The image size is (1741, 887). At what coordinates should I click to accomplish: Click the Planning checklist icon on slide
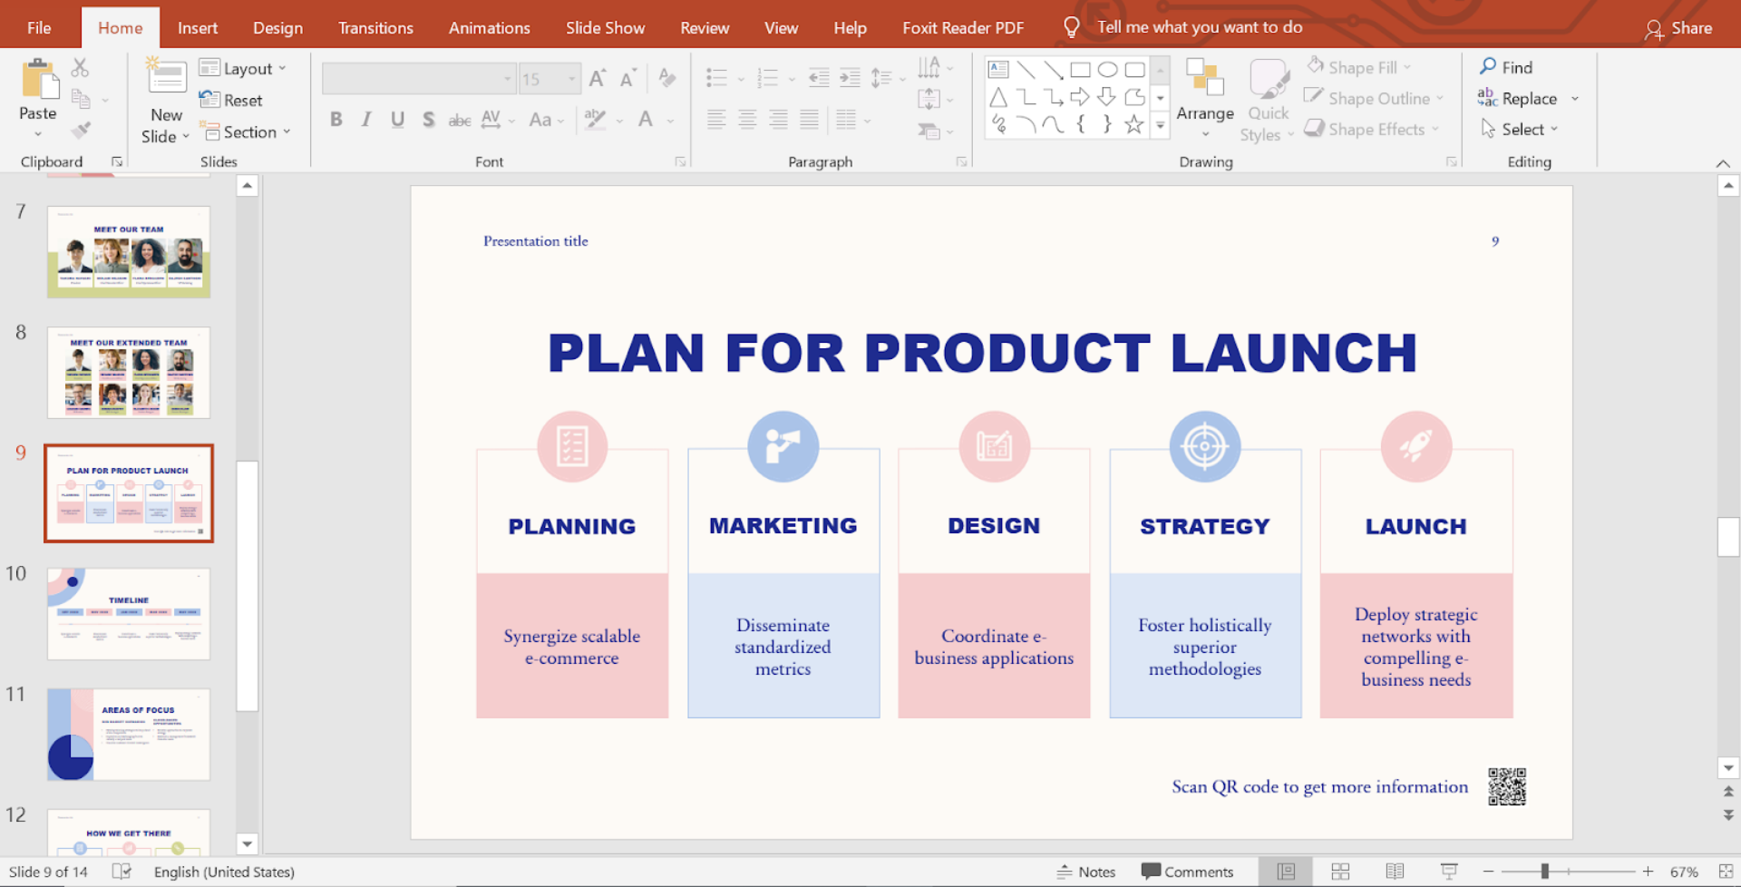[572, 446]
